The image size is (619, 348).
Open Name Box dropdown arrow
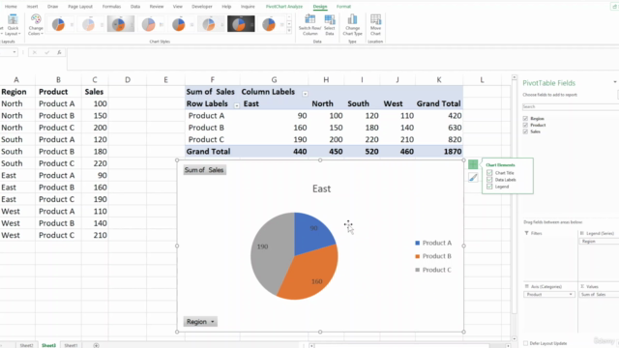15,52
